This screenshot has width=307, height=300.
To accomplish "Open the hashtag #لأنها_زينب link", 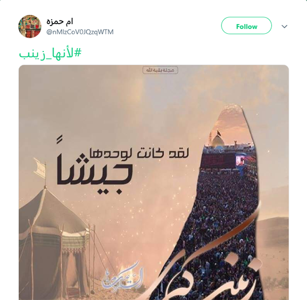I will [x=50, y=53].
